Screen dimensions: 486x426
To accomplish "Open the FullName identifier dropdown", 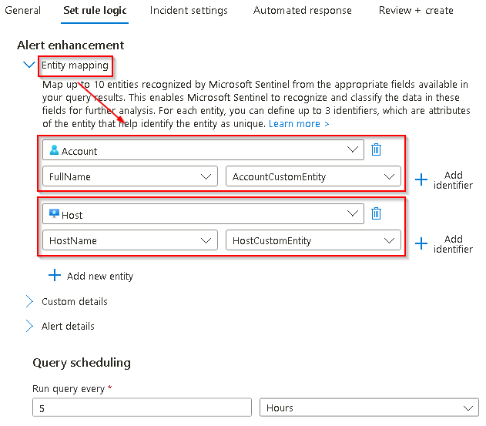I will [x=130, y=176].
